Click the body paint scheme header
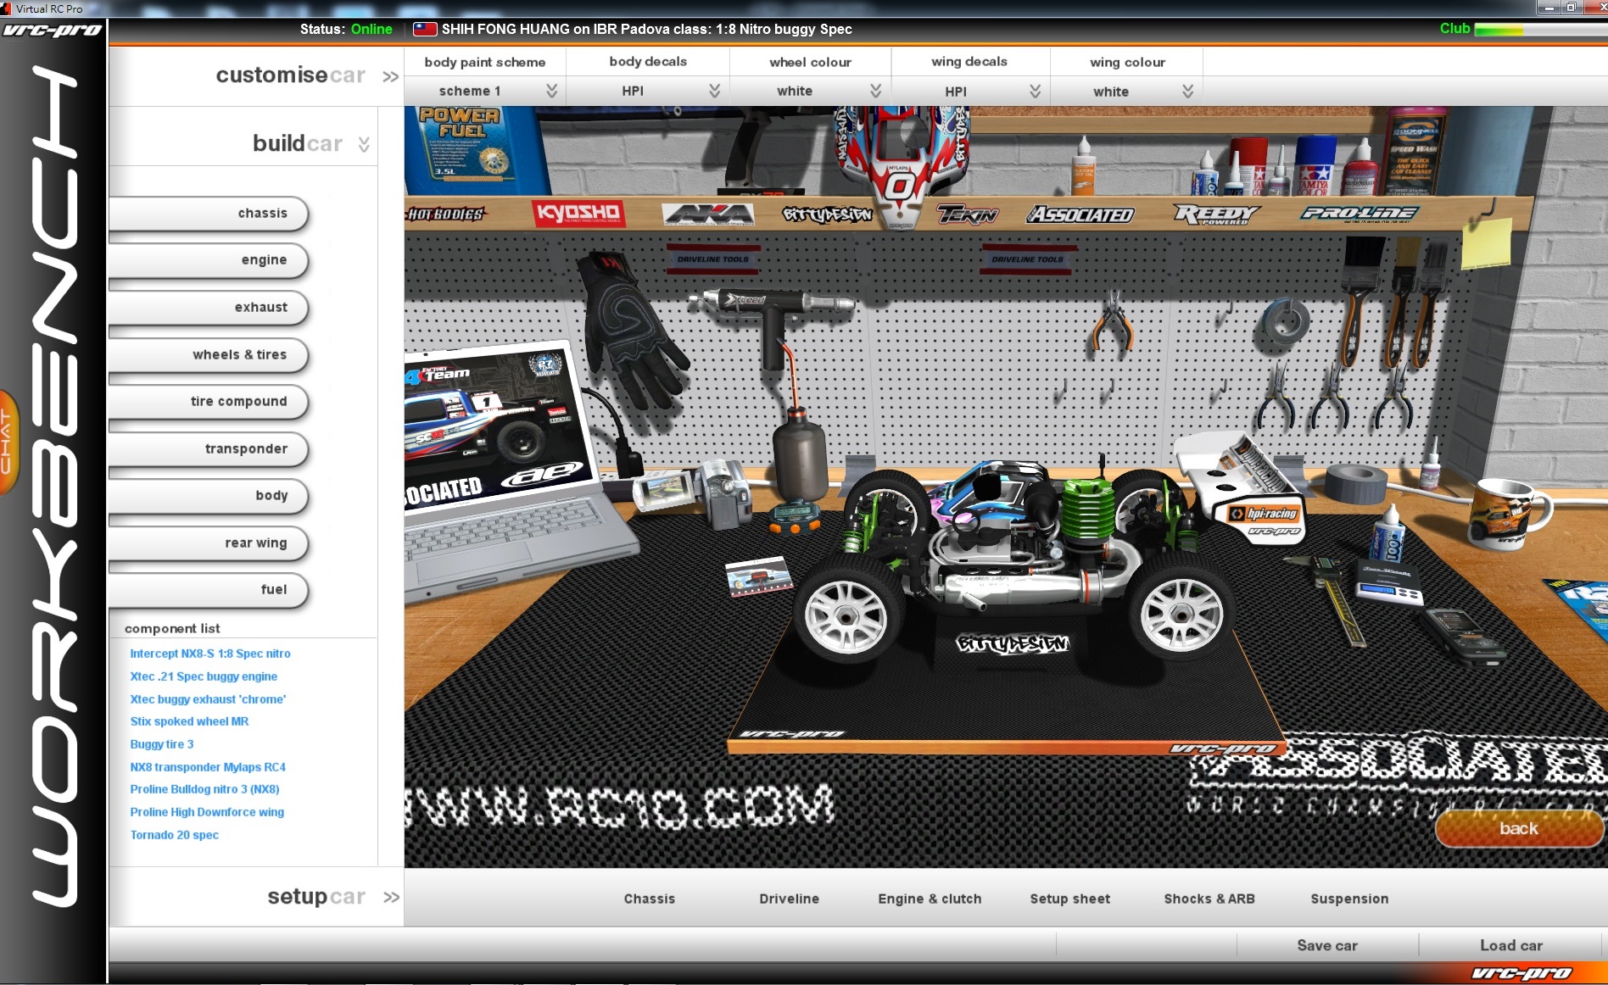Viewport: 1608px width, 985px height. click(x=484, y=62)
